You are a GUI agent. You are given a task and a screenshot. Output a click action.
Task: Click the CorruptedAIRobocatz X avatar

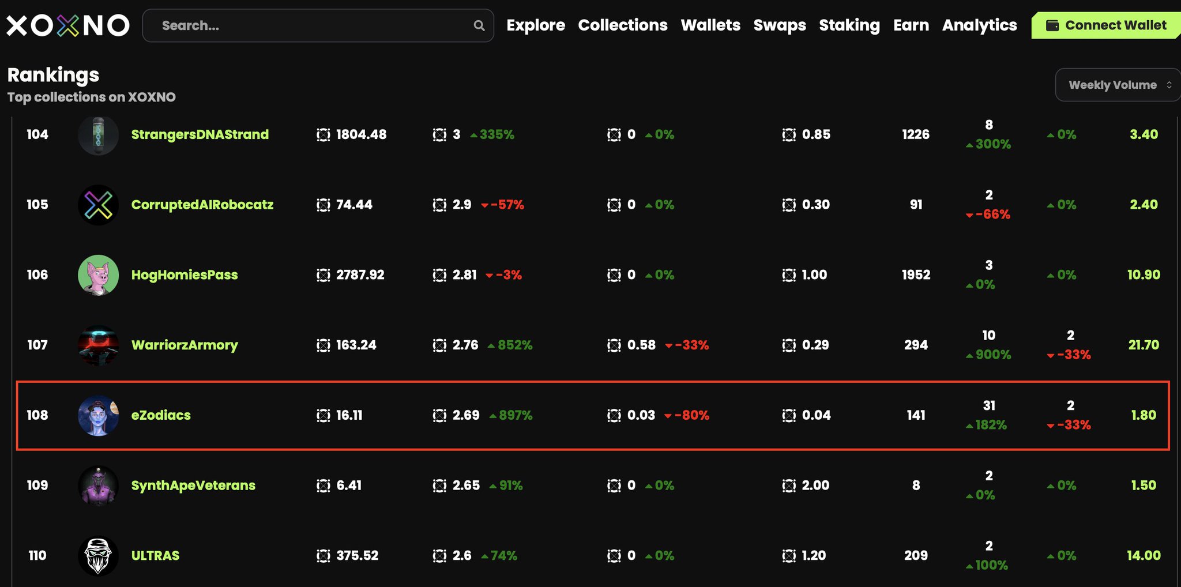[x=98, y=205]
